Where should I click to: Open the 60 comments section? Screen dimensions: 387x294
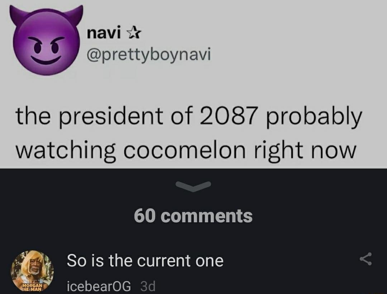[x=193, y=215]
